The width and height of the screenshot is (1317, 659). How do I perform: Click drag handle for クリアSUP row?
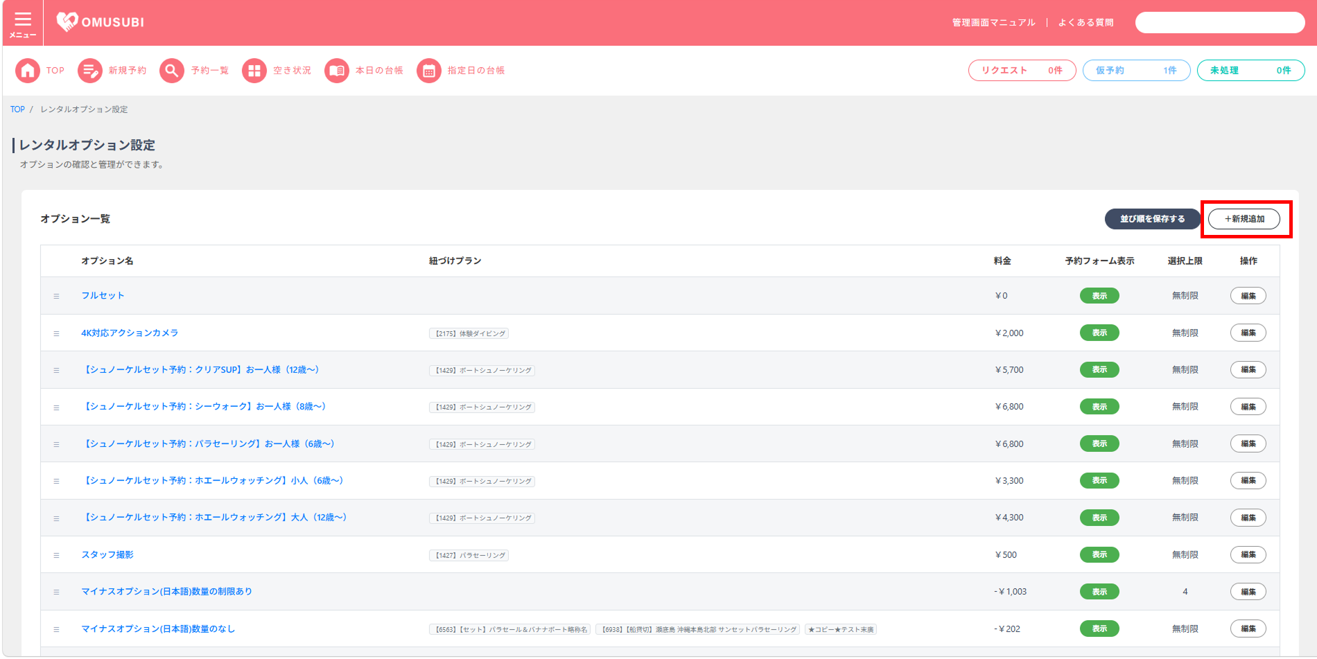pyautogui.click(x=57, y=370)
